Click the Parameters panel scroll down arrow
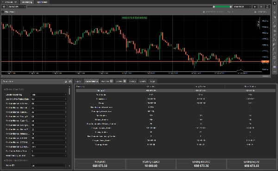This screenshot has height=171, width=278. [x=69, y=166]
